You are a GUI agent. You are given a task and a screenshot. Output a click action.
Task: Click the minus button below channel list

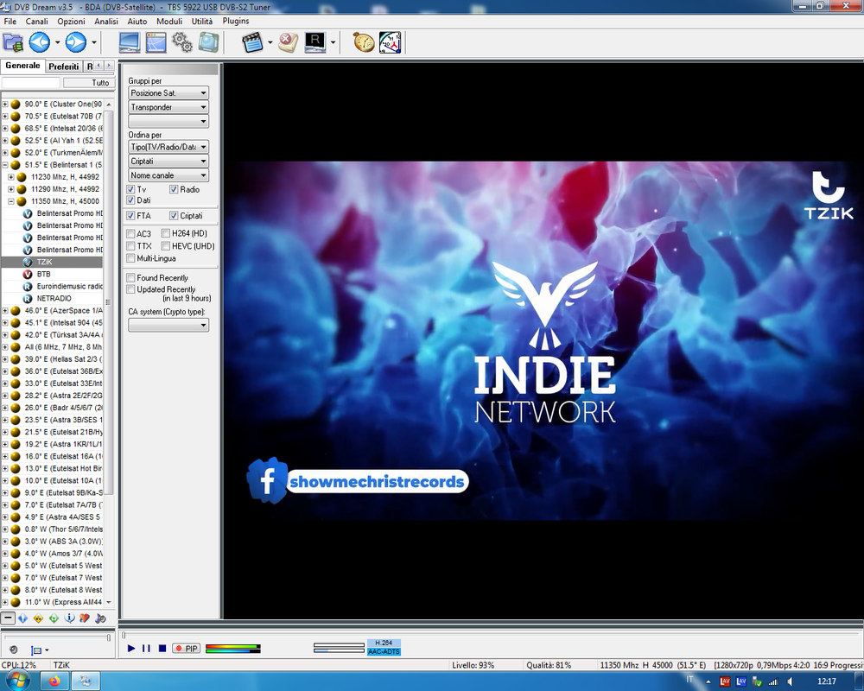(x=8, y=618)
